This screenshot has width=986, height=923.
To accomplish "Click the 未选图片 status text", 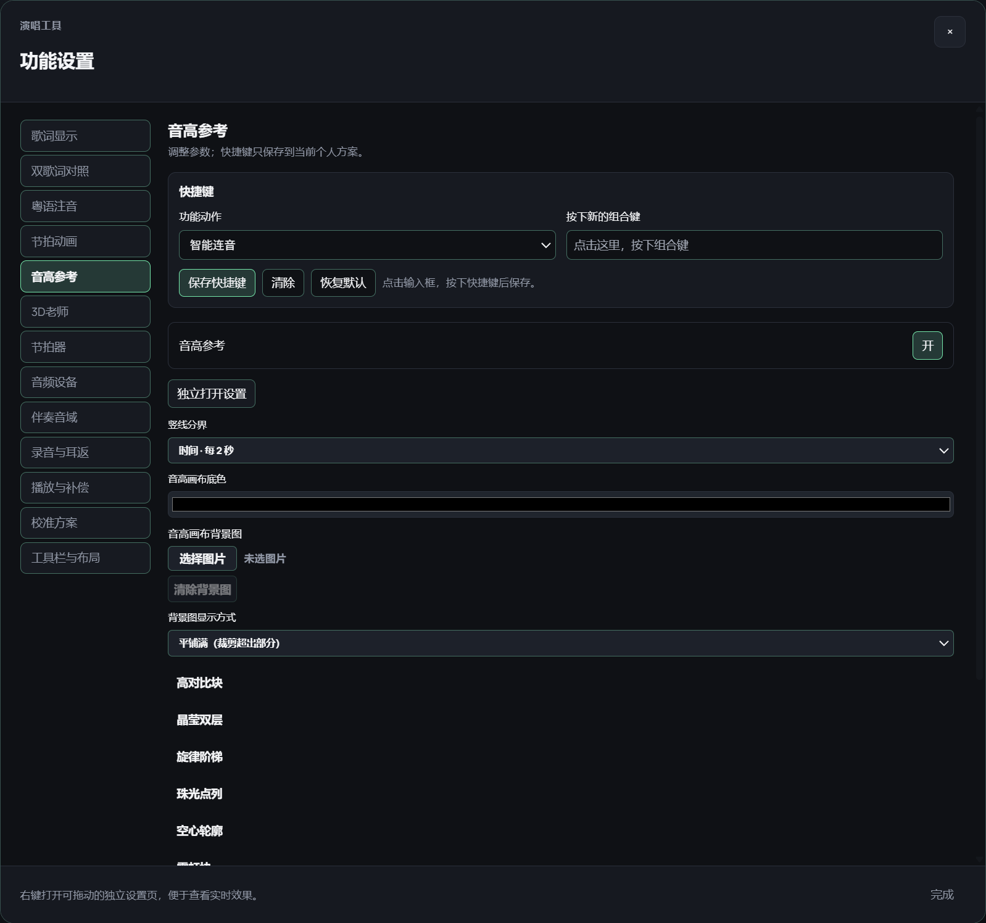I will (265, 558).
